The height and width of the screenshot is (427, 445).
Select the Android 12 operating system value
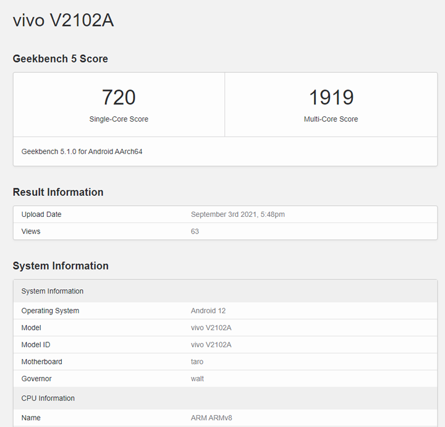coord(208,311)
